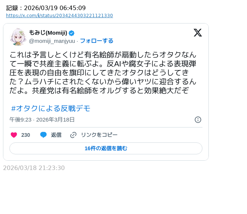Open the x.com status URL link
The height and width of the screenshot is (214, 247).
pos(59,16)
